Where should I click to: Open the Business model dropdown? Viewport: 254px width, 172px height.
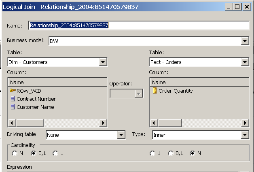(245, 41)
